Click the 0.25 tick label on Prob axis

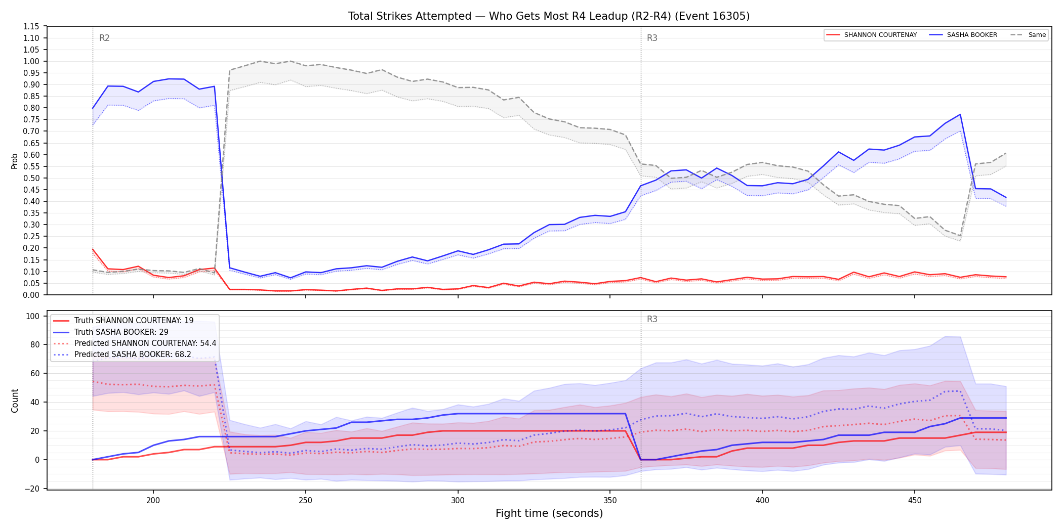point(31,237)
